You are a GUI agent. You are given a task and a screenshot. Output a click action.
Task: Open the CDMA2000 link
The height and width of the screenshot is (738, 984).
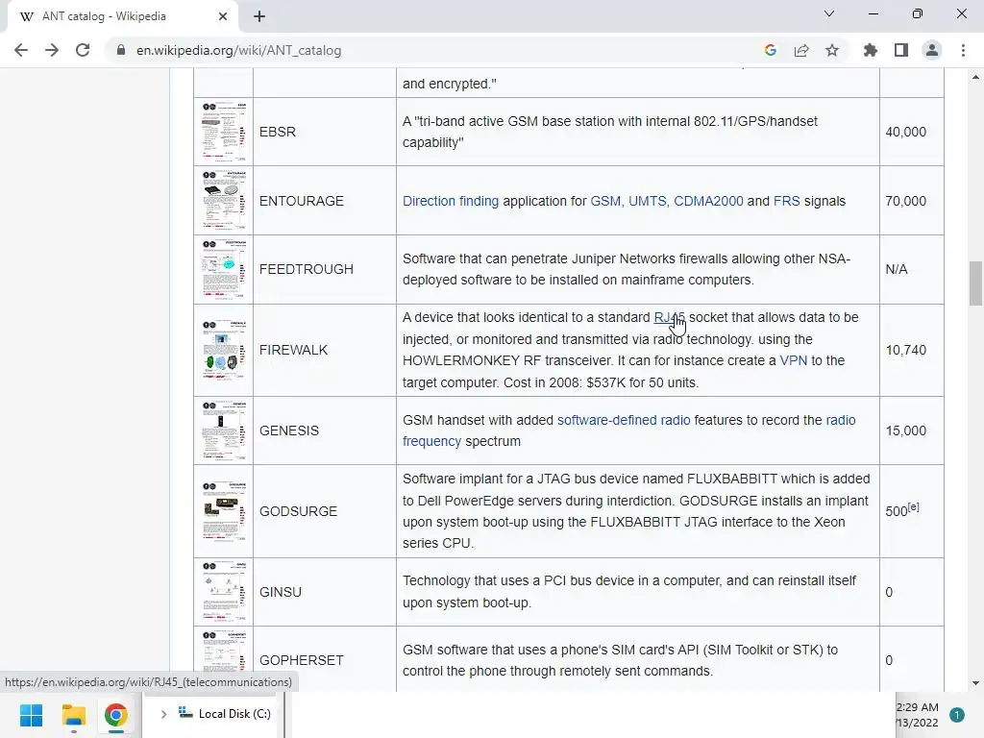pyautogui.click(x=708, y=201)
